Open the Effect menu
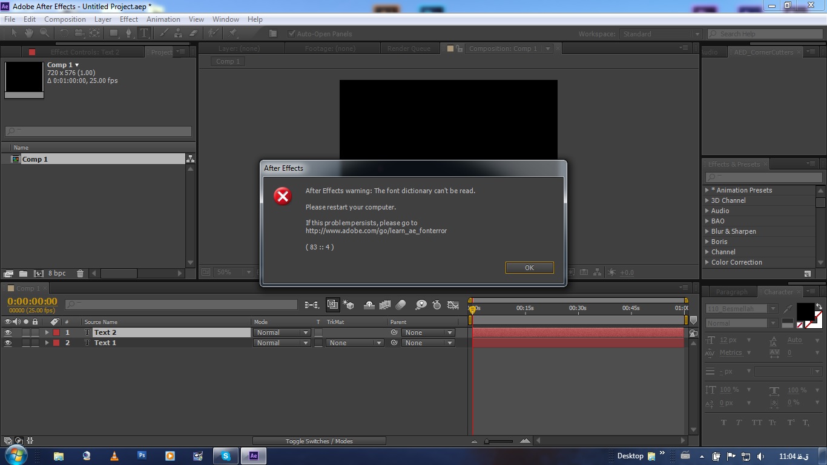This screenshot has width=827, height=465. pyautogui.click(x=129, y=19)
